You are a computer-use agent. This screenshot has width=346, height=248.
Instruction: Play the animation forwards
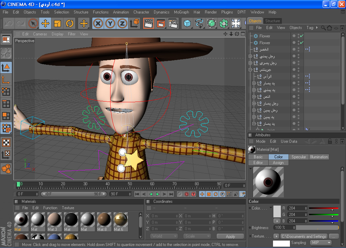[x=157, y=194]
